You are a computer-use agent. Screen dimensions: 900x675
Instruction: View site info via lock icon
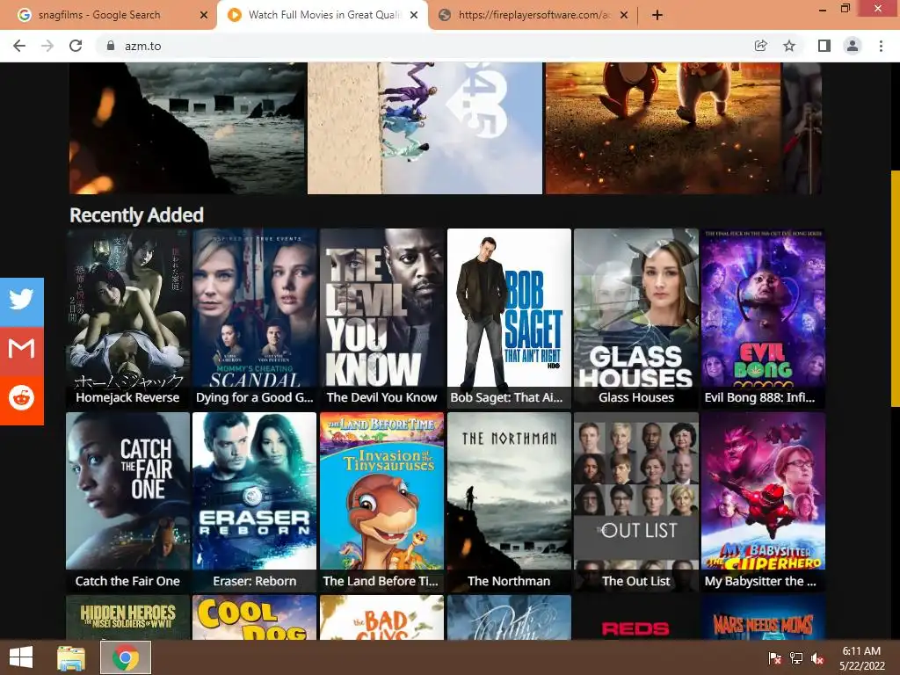click(111, 46)
